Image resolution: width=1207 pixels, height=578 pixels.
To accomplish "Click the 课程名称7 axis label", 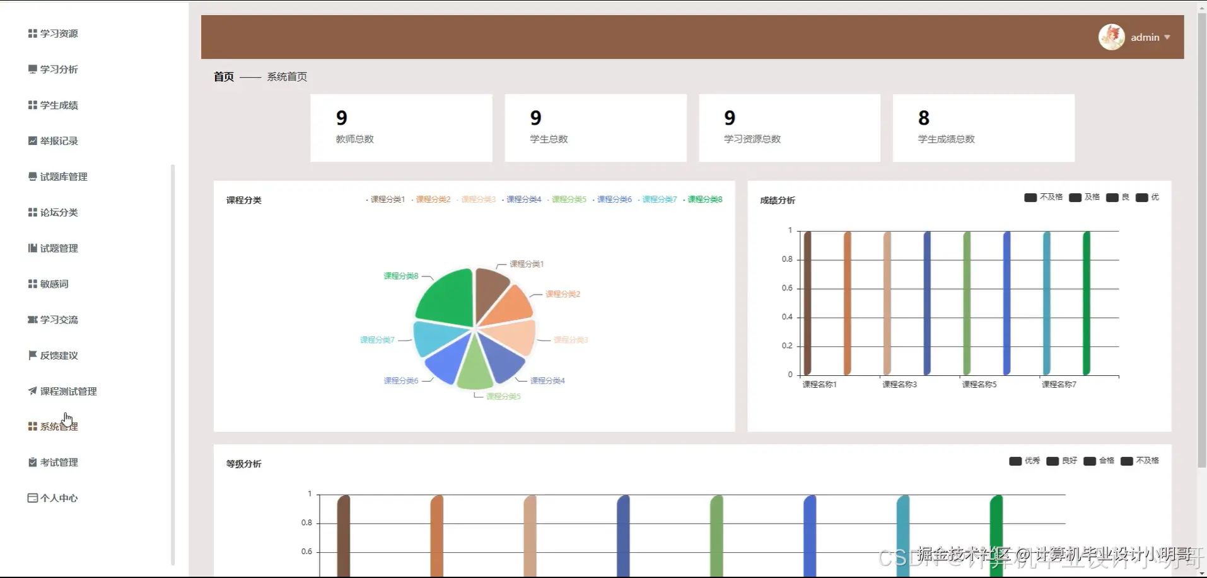I will pyautogui.click(x=1059, y=384).
